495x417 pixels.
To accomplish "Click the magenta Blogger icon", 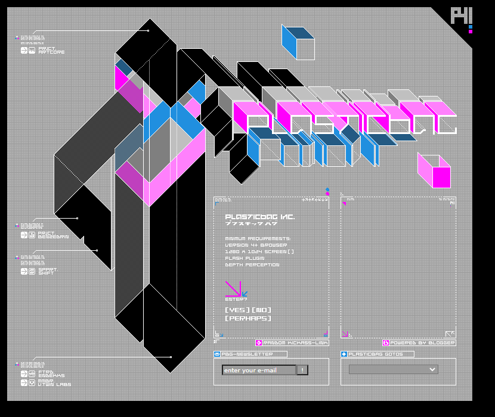I will coord(386,343).
